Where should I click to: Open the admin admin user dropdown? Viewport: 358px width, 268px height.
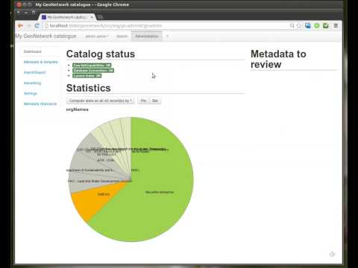point(97,36)
